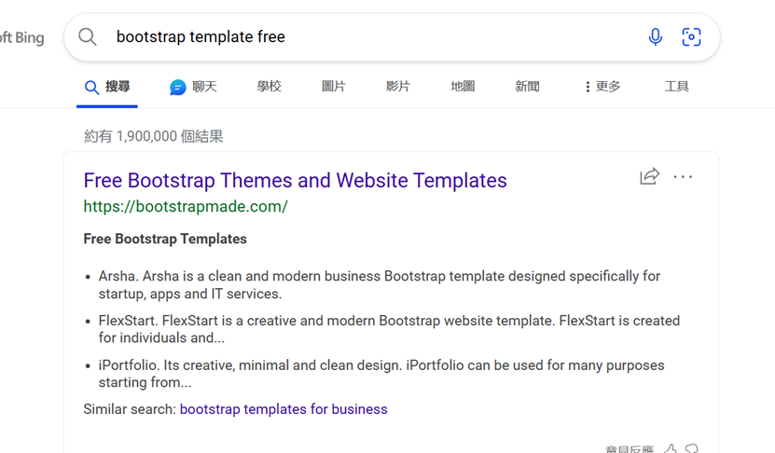Click the Free Bootstrap Templates heading text
This screenshot has height=453, width=775.
[165, 240]
